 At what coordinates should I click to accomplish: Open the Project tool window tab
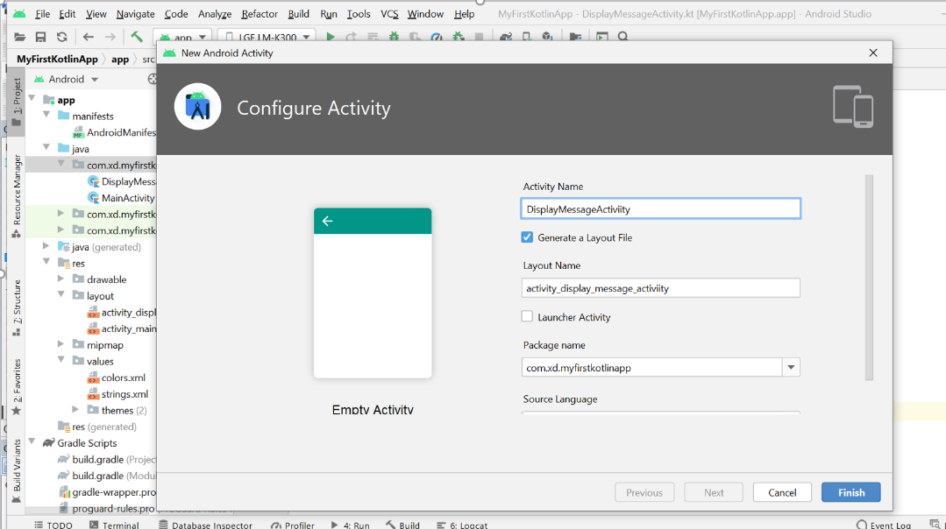coord(17,102)
